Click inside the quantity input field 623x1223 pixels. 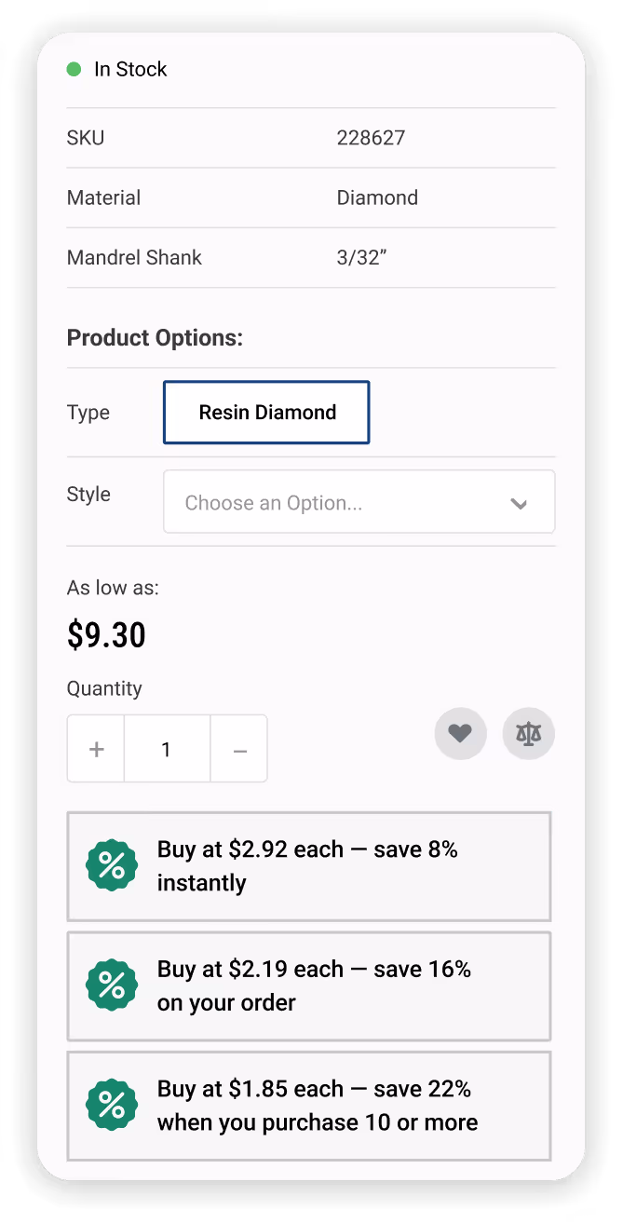pos(167,748)
